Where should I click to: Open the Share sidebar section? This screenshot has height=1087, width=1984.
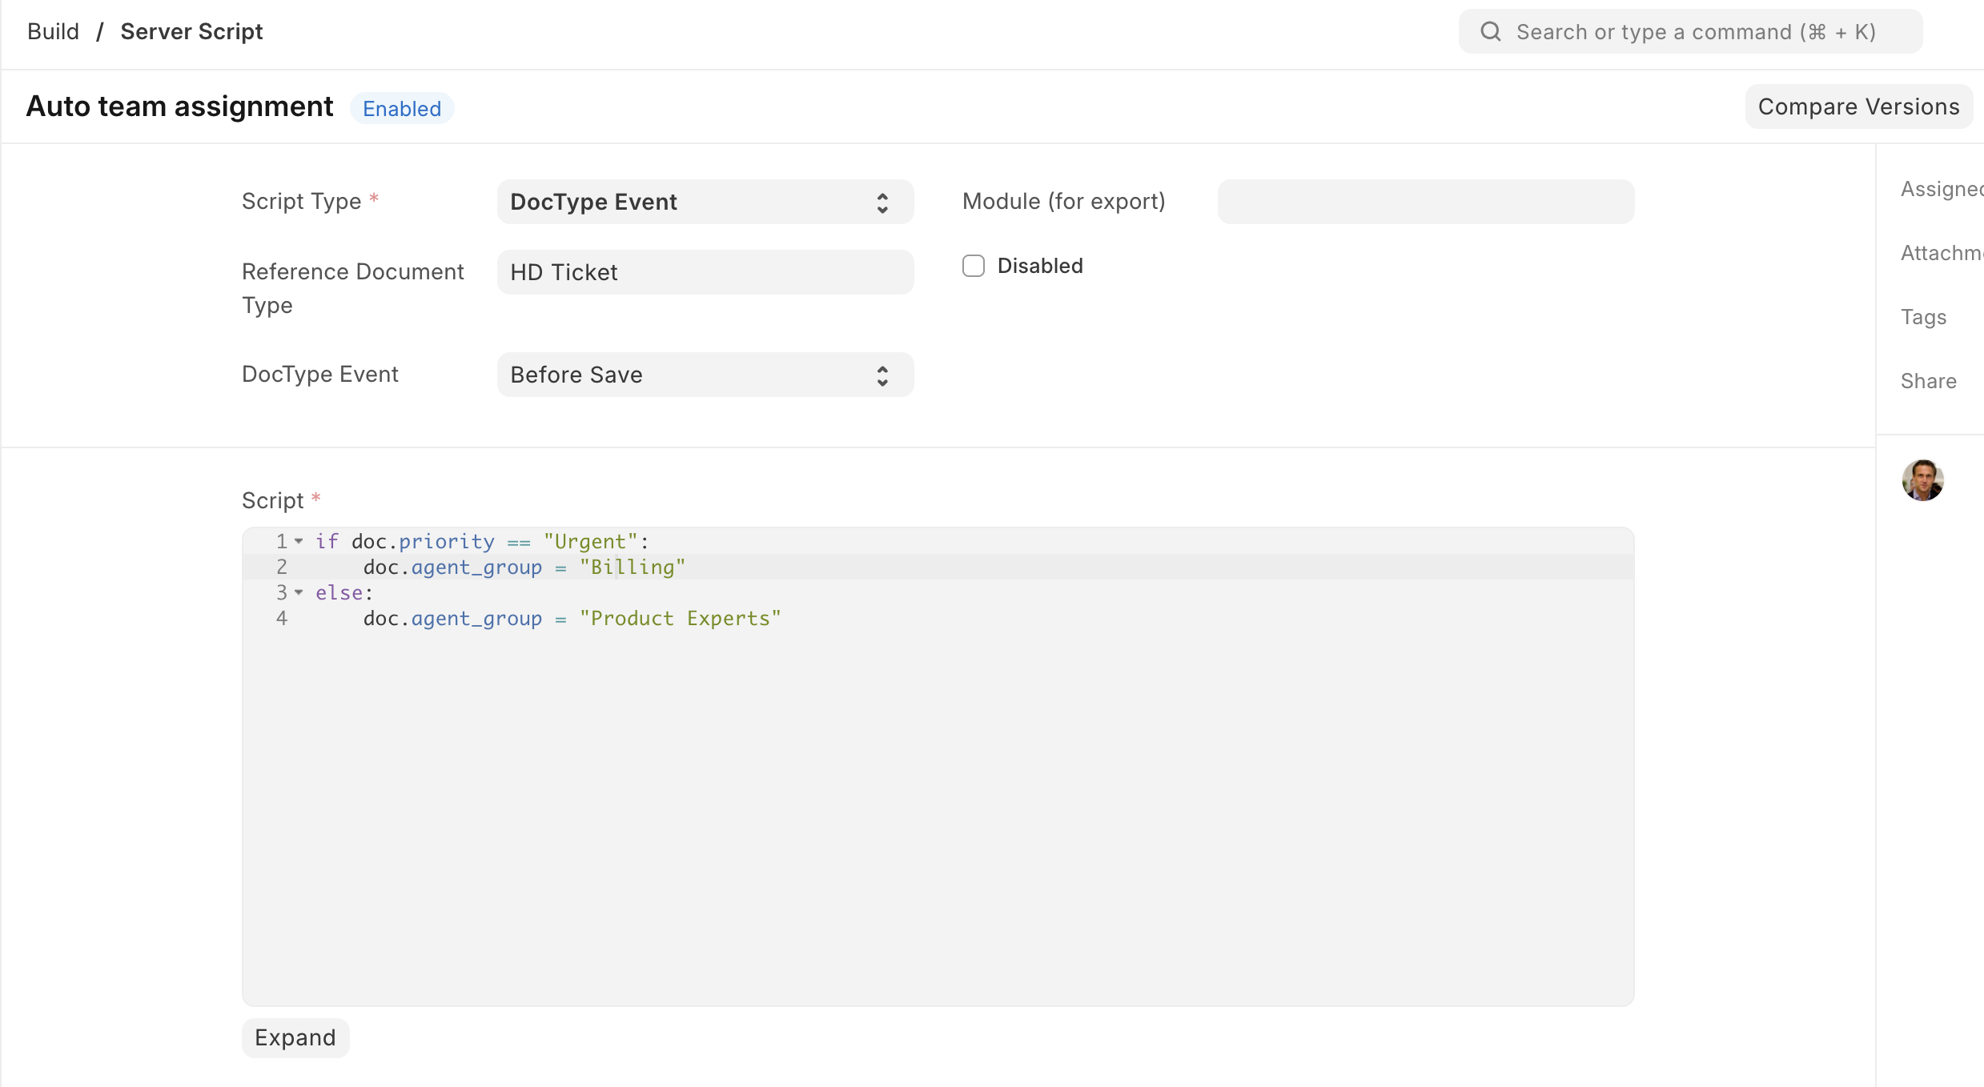point(1928,381)
